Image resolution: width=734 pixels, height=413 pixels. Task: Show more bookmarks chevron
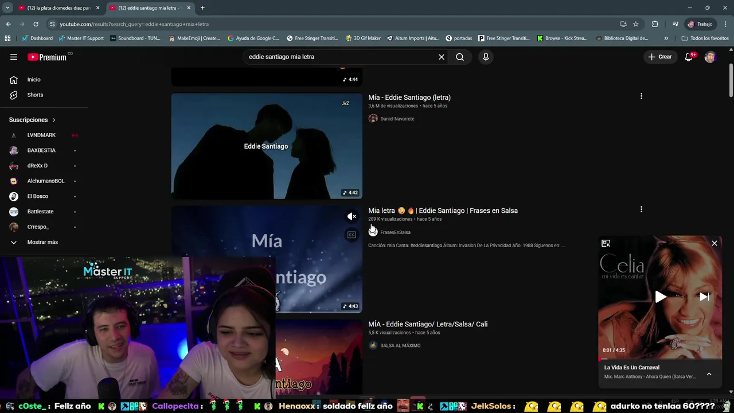click(x=666, y=38)
